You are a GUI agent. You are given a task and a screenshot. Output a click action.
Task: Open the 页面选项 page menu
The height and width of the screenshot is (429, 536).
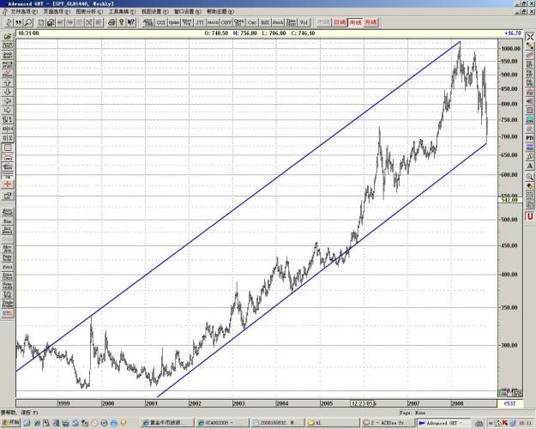coord(57,11)
